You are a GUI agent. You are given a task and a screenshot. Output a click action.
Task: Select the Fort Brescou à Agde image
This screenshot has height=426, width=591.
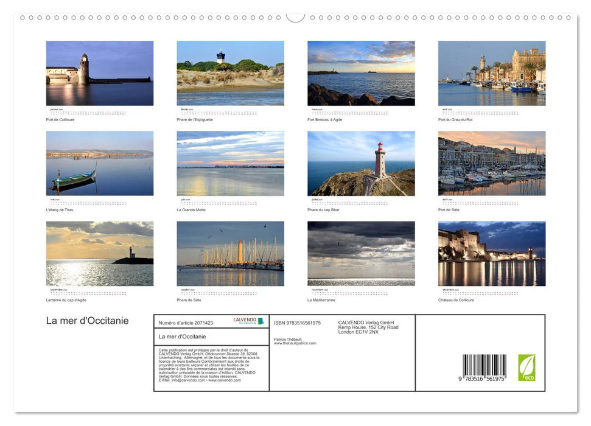click(360, 72)
